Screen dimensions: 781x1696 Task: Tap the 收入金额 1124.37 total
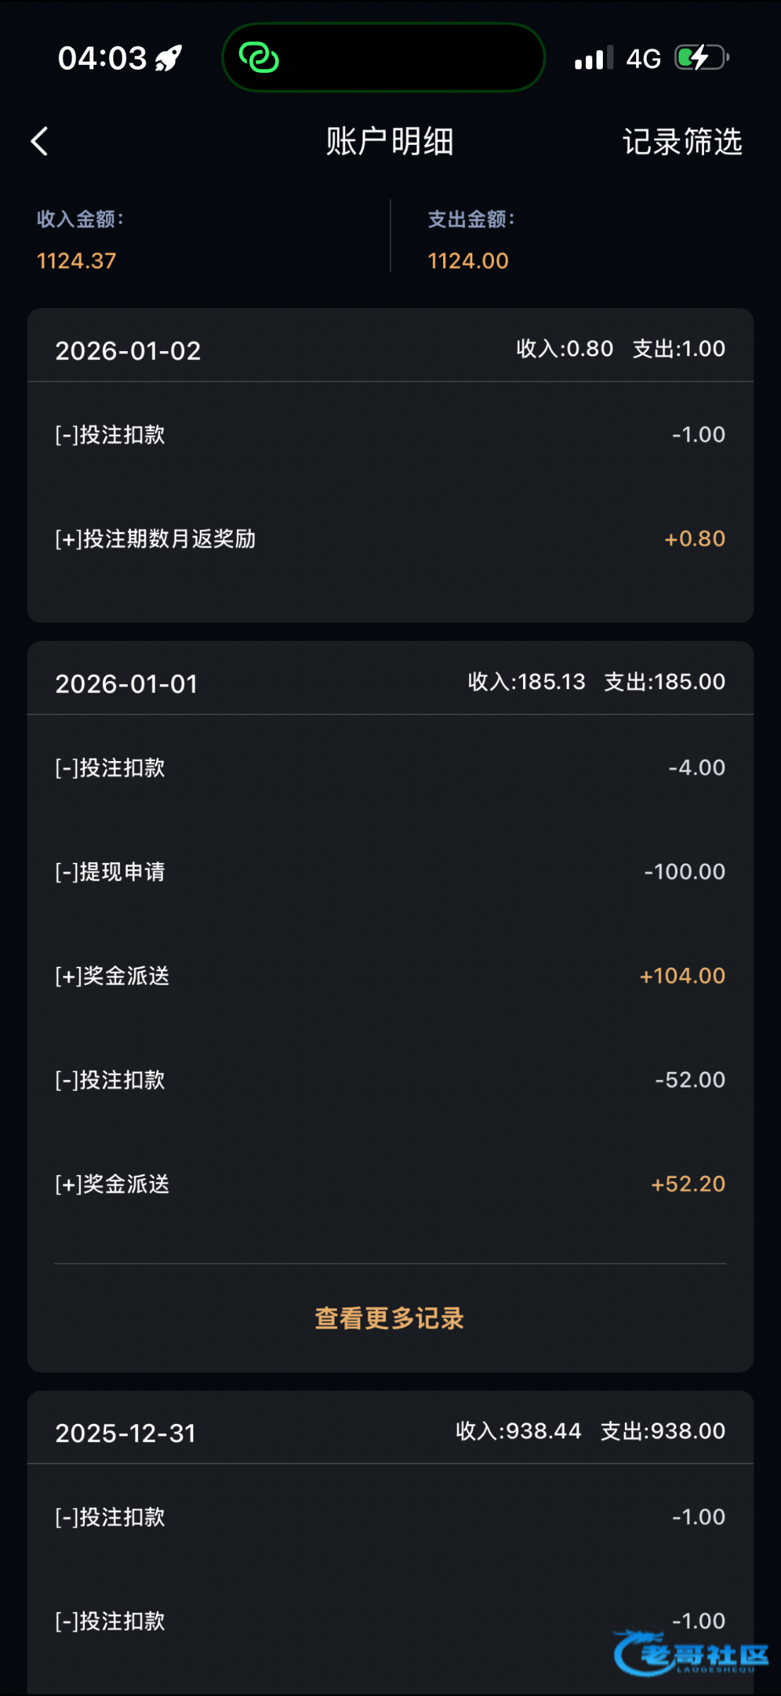tap(77, 260)
